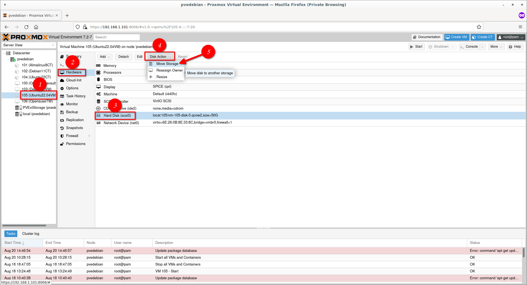
Task: Click the Add hardware dropdown
Action: pos(105,57)
